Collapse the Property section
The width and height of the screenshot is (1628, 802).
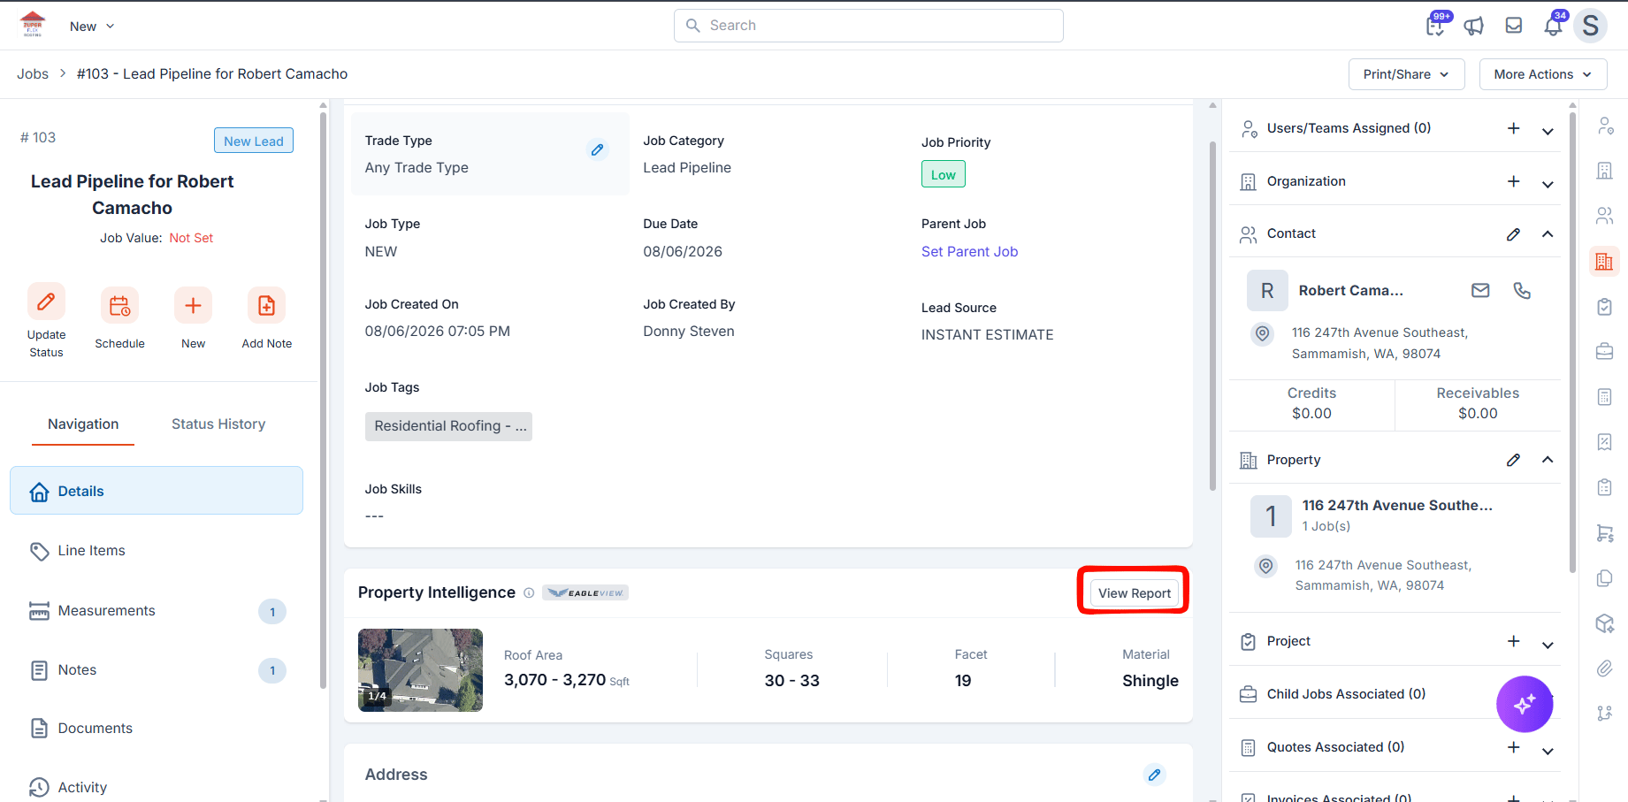[x=1548, y=460]
